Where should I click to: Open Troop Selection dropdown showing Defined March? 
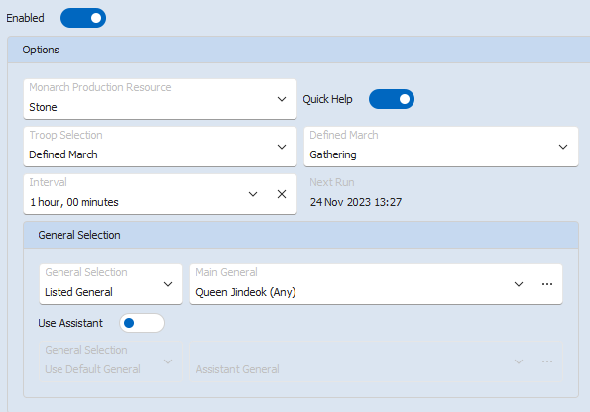tap(160, 147)
